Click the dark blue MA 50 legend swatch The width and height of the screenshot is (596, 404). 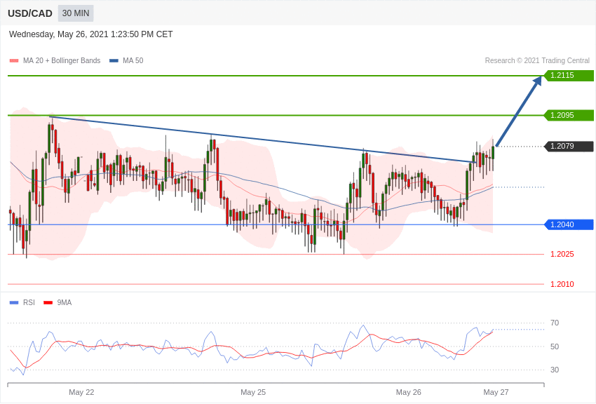pos(114,61)
